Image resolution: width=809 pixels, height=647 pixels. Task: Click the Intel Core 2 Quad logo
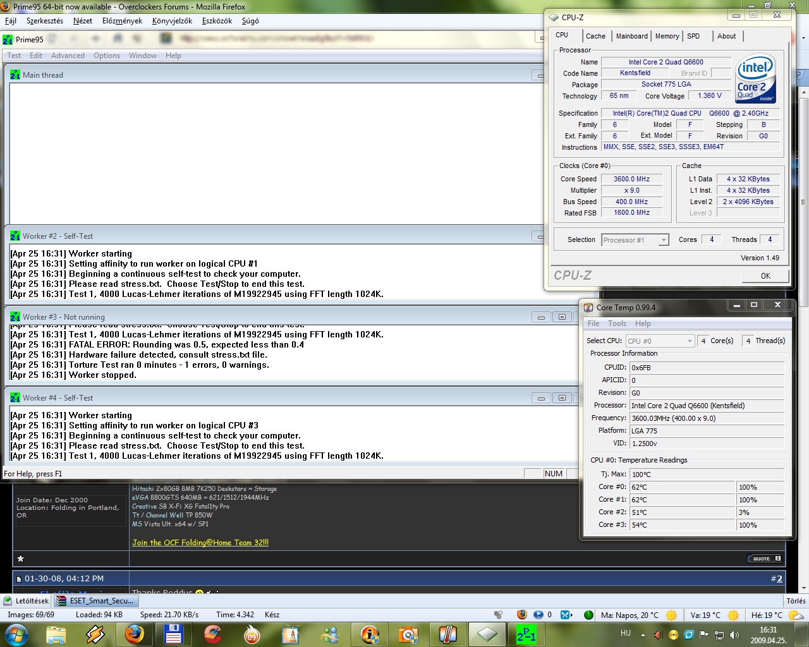point(756,78)
